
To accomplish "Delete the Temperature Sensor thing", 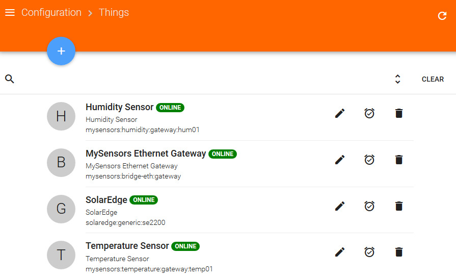I will 399,252.
